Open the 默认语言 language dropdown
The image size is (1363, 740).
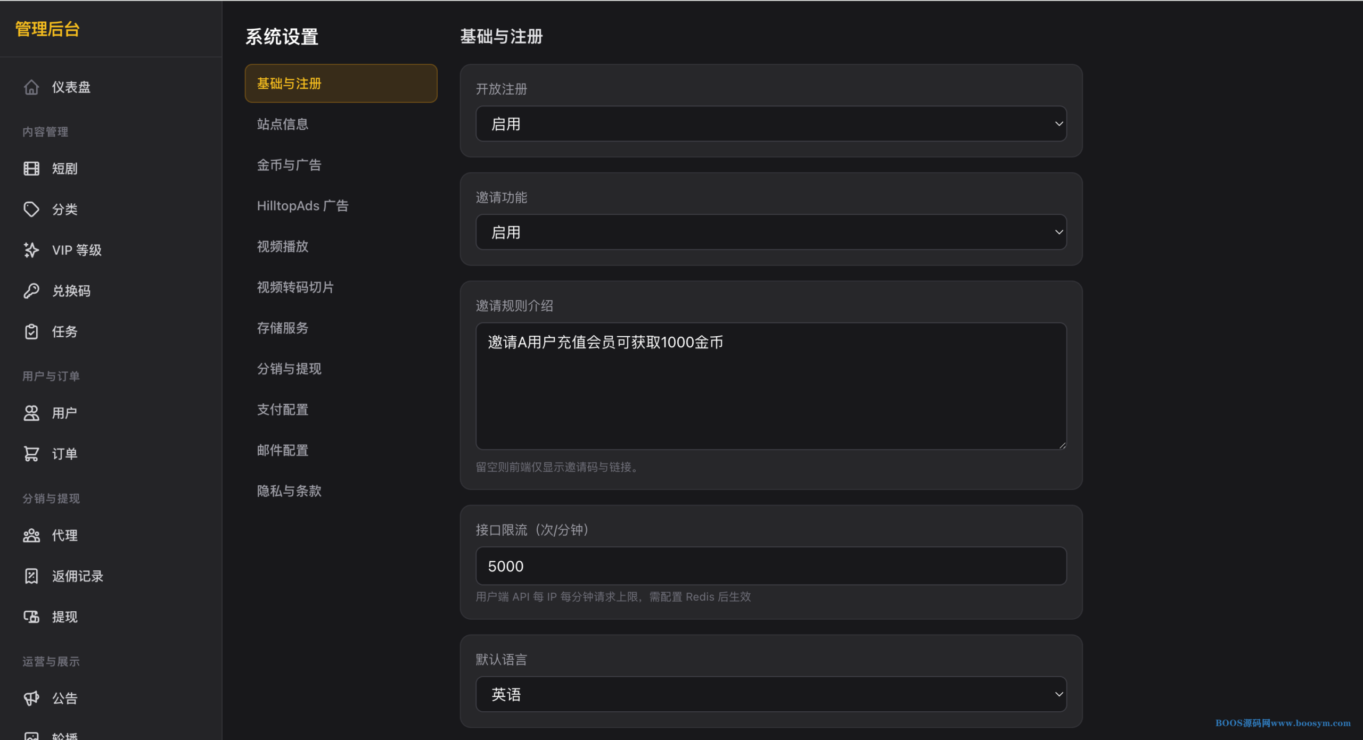point(770,694)
